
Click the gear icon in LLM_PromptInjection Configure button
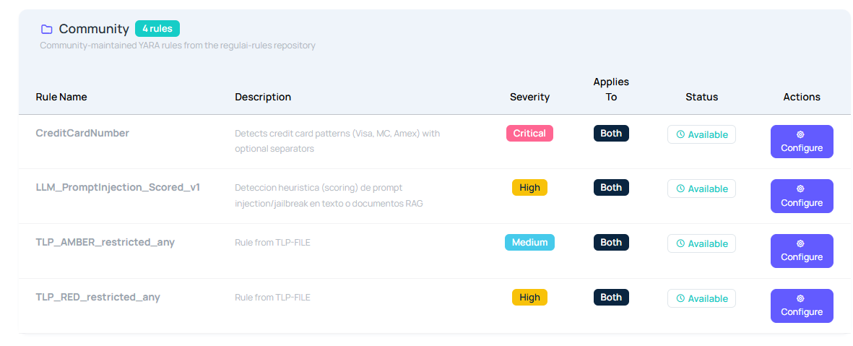[x=801, y=189]
